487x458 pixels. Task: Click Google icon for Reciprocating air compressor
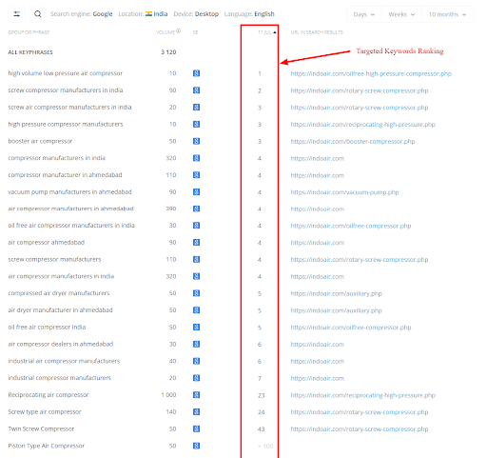click(x=196, y=395)
